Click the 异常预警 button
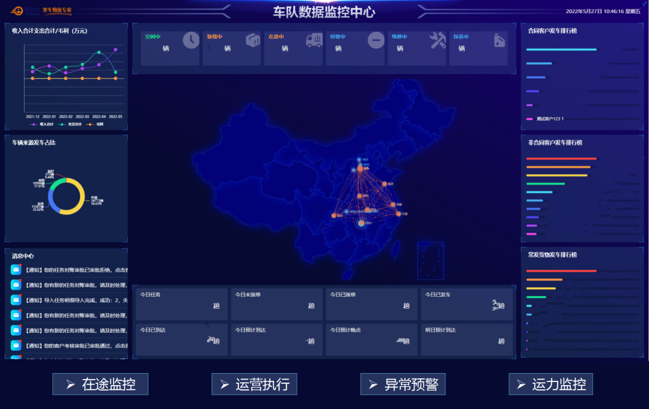Screen dimensions: 649x409 [404, 384]
